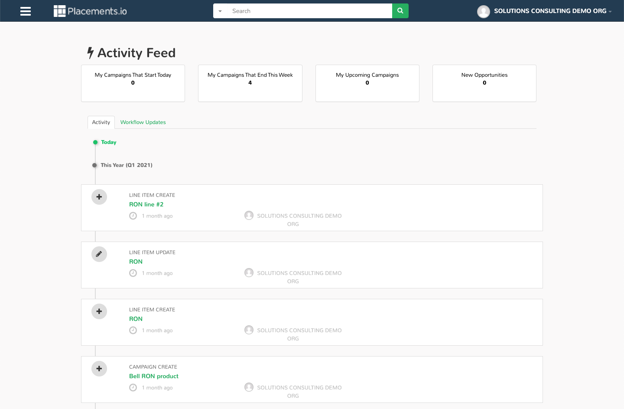Image resolution: width=624 pixels, height=409 pixels.
Task: Open the RON line #2 link
Action: click(146, 204)
